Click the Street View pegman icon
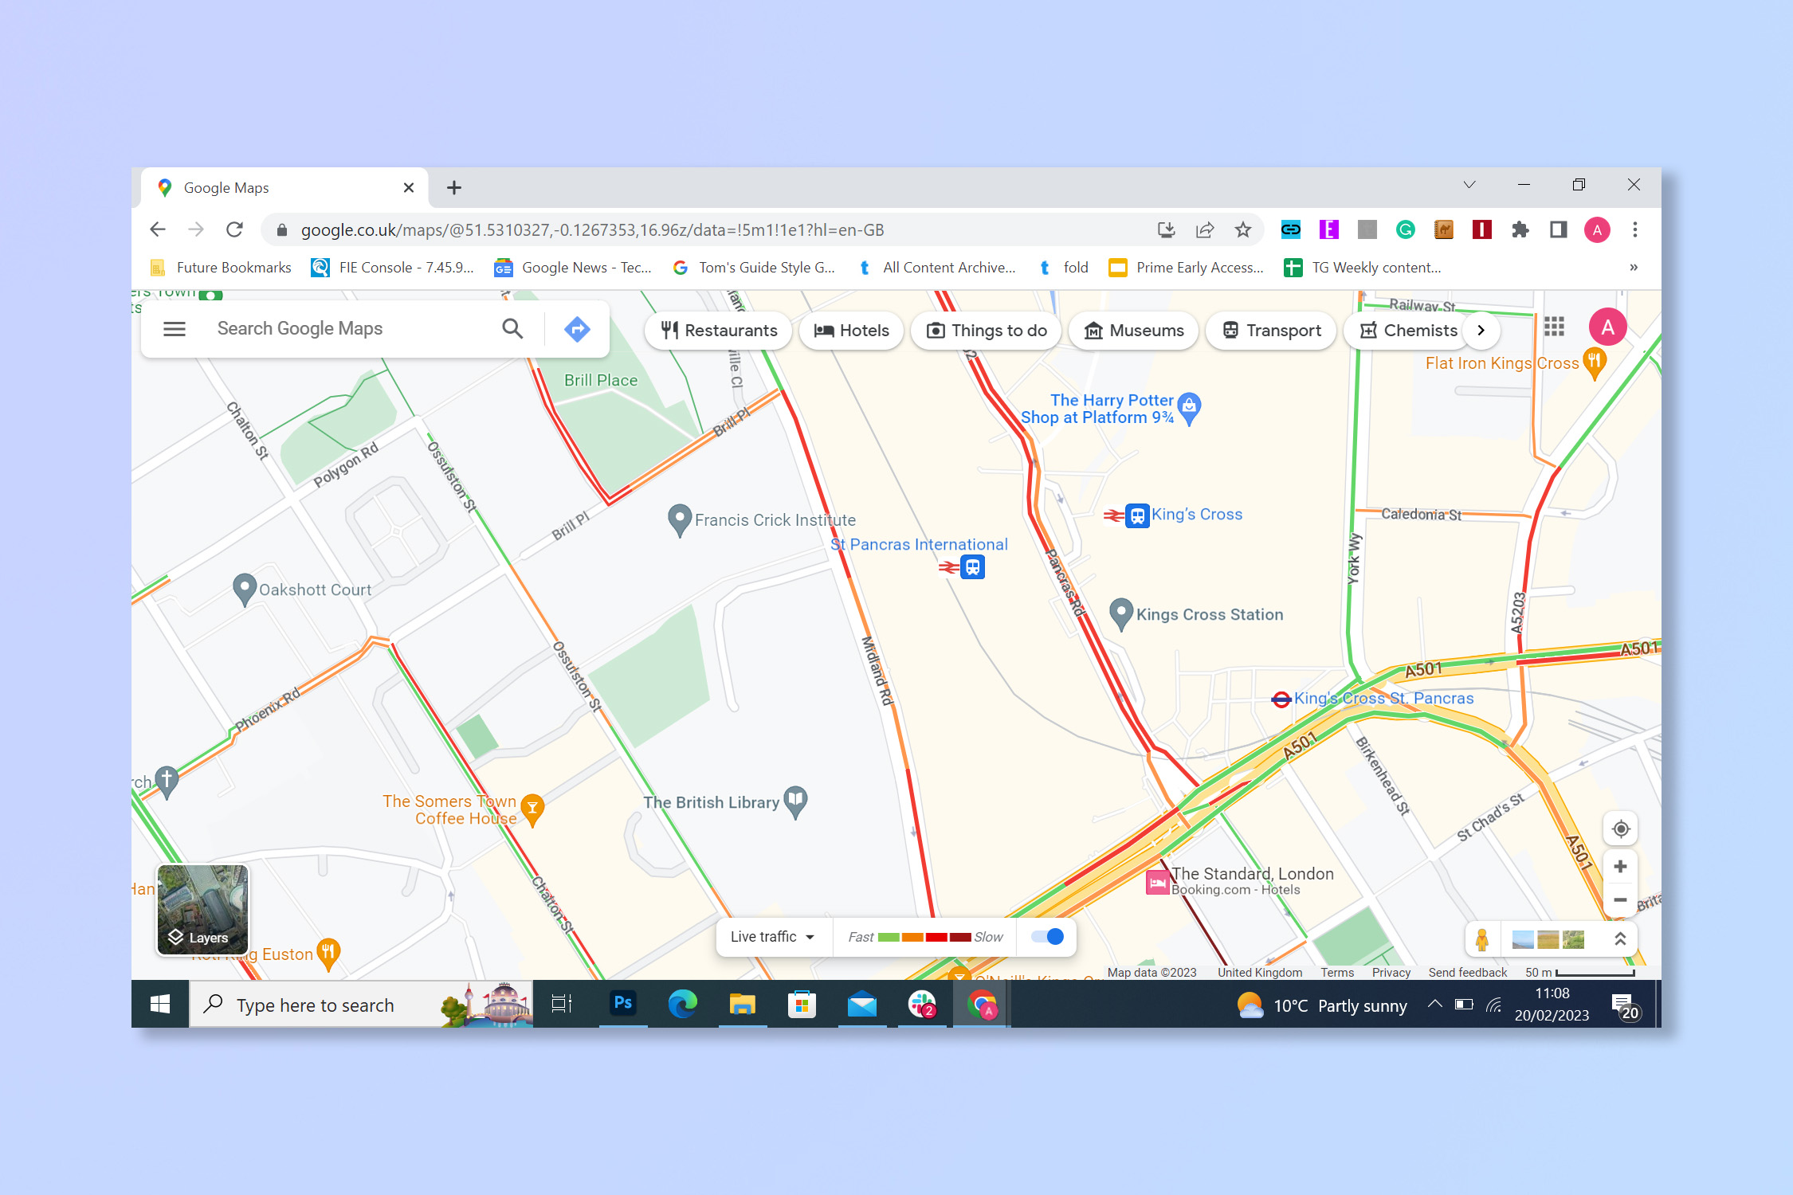Image resolution: width=1793 pixels, height=1195 pixels. tap(1481, 939)
